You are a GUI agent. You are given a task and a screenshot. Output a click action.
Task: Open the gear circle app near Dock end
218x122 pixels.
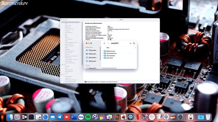(181, 117)
